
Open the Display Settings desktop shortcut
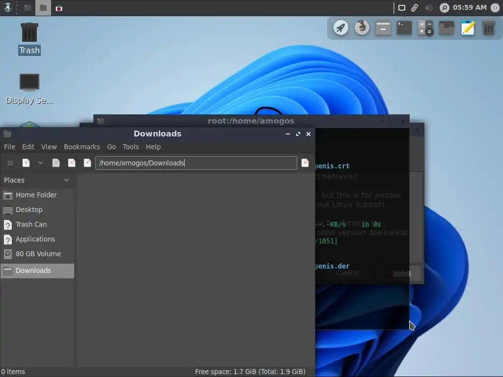pyautogui.click(x=29, y=89)
